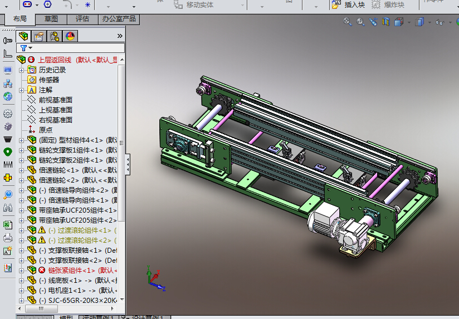This screenshot has height=319, width=459.
Task: Open the ConfigurationManager panel tab
Action: pyautogui.click(x=55, y=37)
